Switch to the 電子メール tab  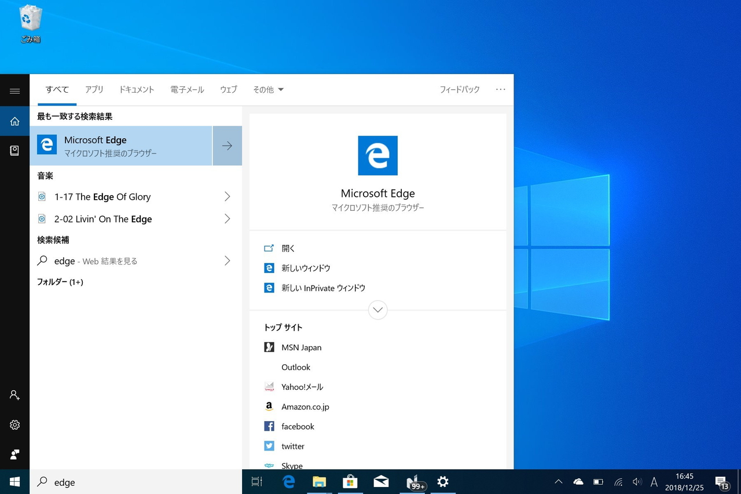(x=187, y=90)
